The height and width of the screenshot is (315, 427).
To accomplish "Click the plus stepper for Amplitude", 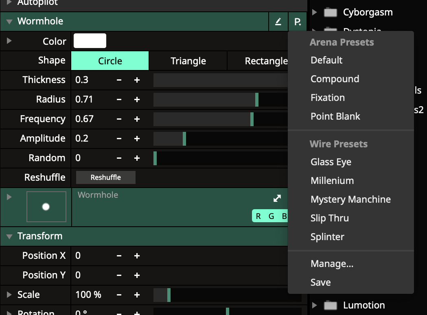I will (137, 138).
